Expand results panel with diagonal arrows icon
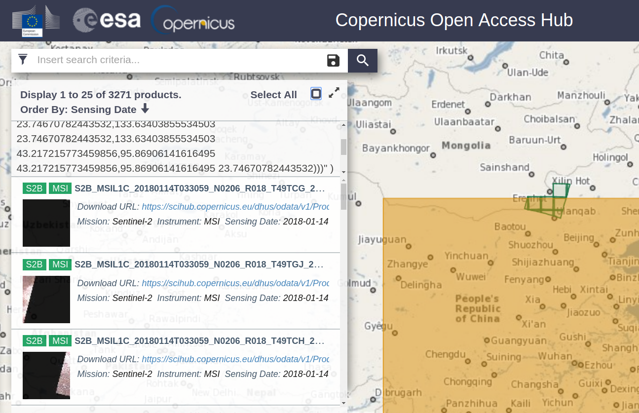 click(334, 93)
